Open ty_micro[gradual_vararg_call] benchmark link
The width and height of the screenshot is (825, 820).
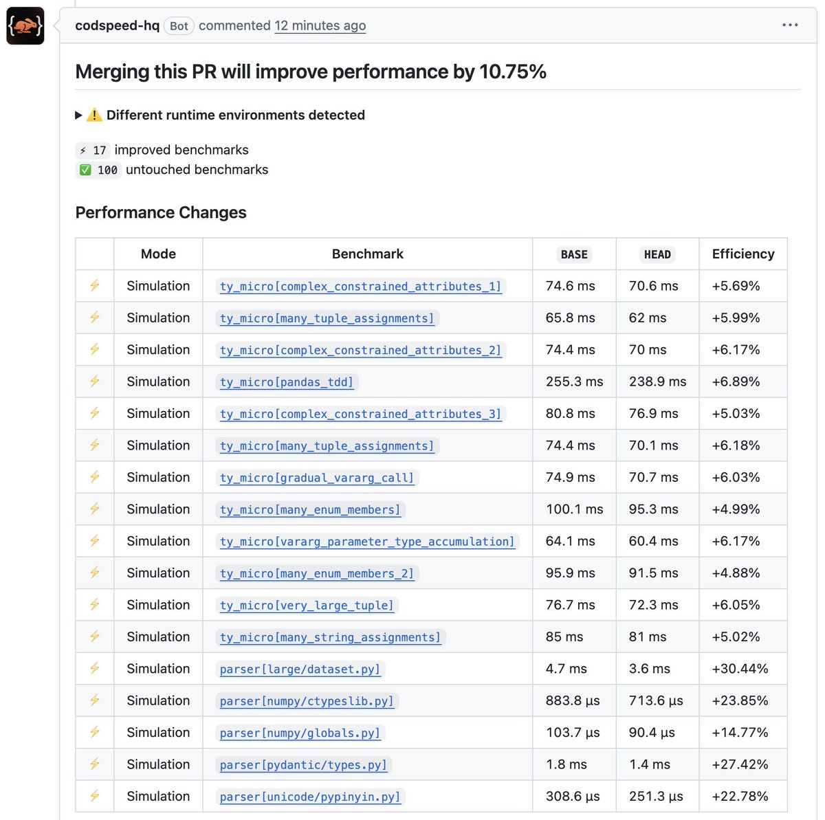317,478
